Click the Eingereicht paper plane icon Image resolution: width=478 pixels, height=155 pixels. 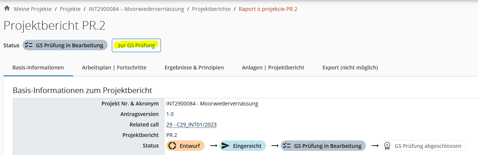225,146
